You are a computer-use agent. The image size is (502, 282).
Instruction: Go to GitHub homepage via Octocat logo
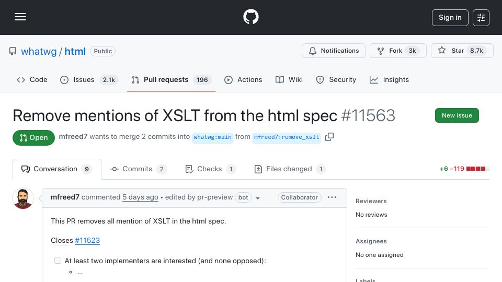[250, 17]
